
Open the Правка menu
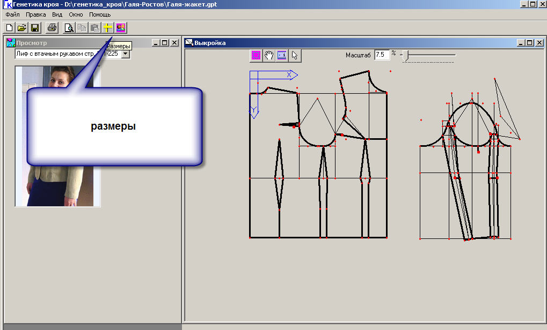tap(35, 14)
